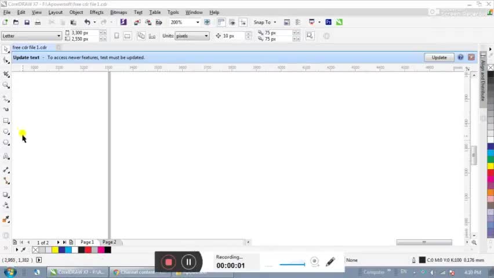Pause the screen recording

(x=188, y=262)
